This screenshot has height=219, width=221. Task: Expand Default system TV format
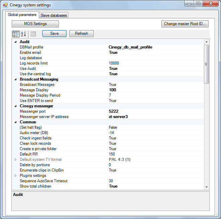point(15,159)
